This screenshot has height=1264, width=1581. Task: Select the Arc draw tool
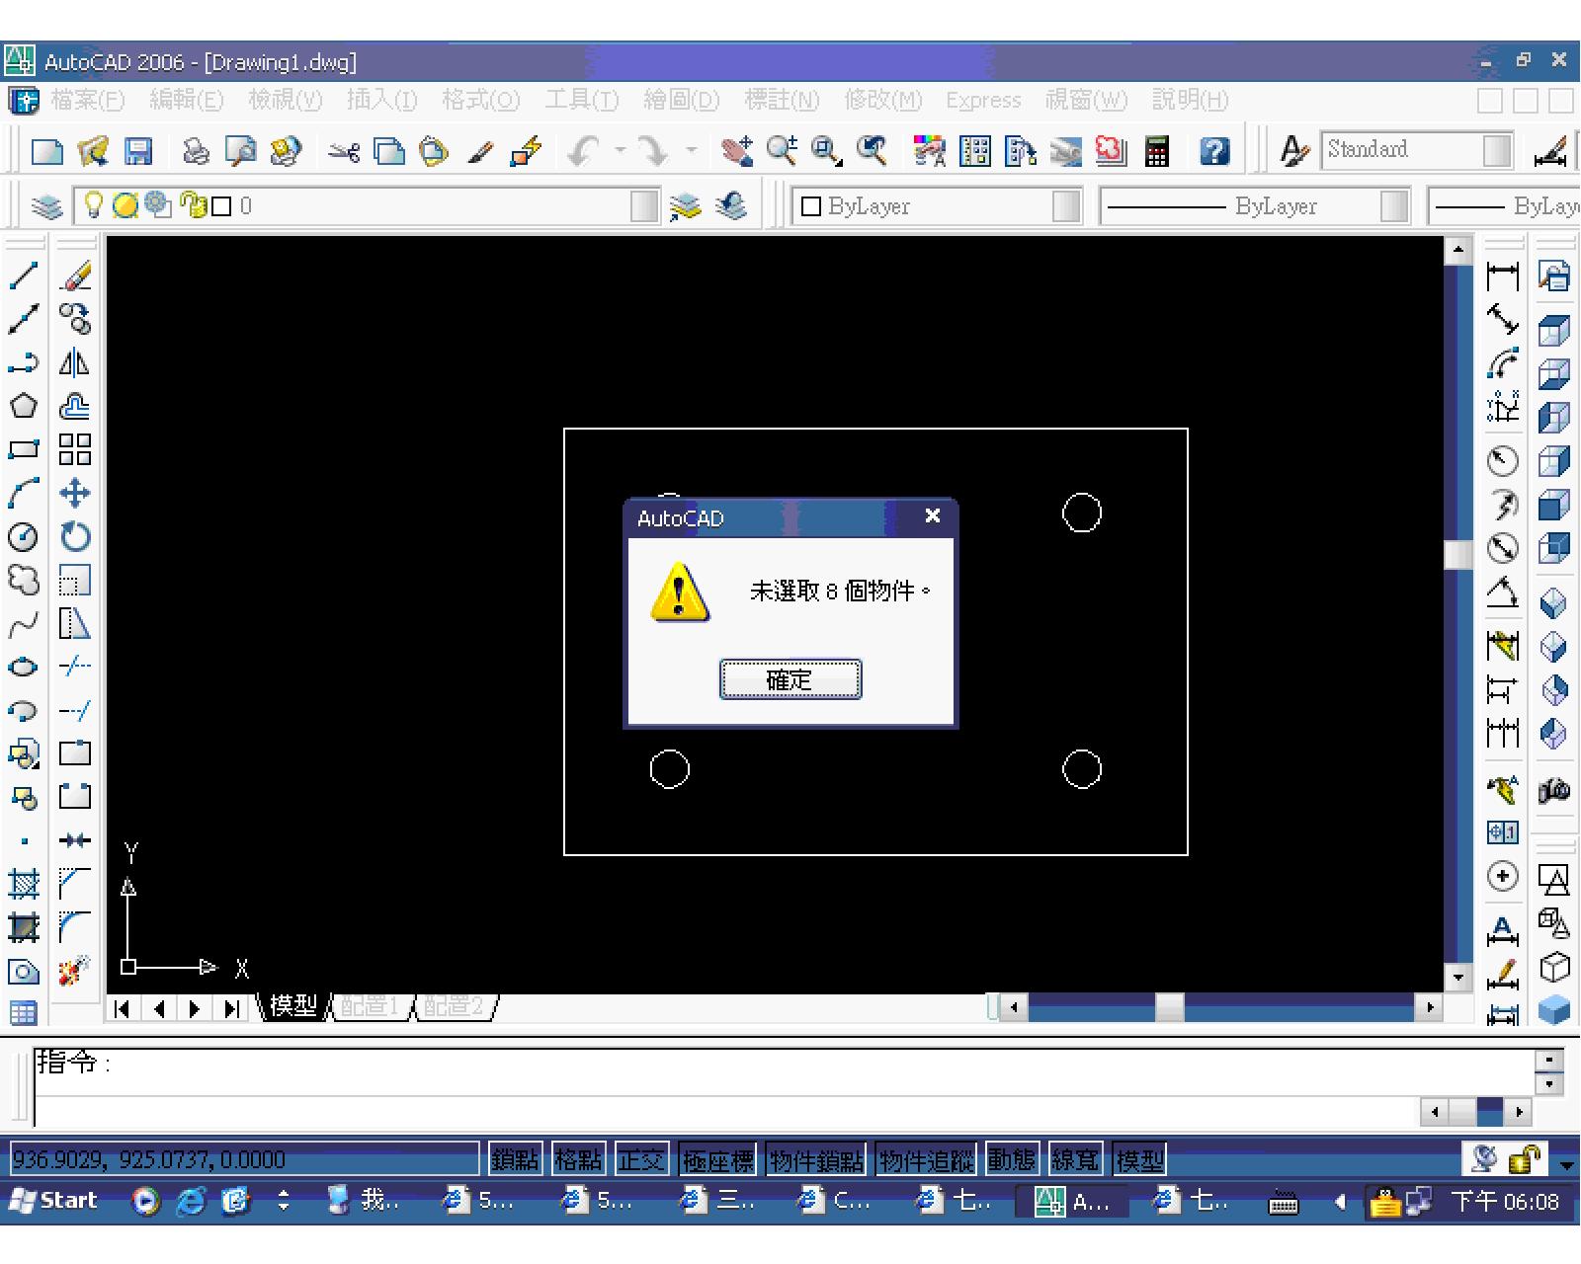point(24,493)
